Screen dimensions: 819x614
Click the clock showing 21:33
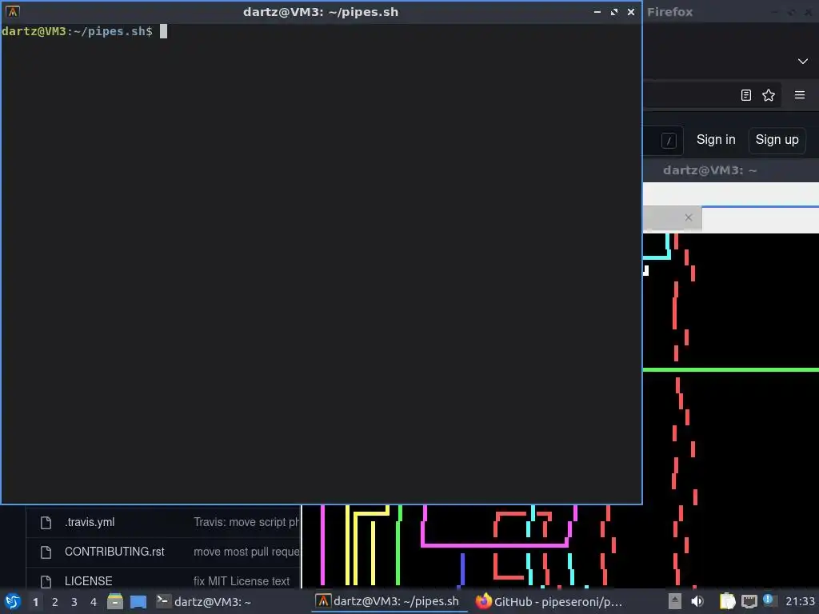pos(800,601)
